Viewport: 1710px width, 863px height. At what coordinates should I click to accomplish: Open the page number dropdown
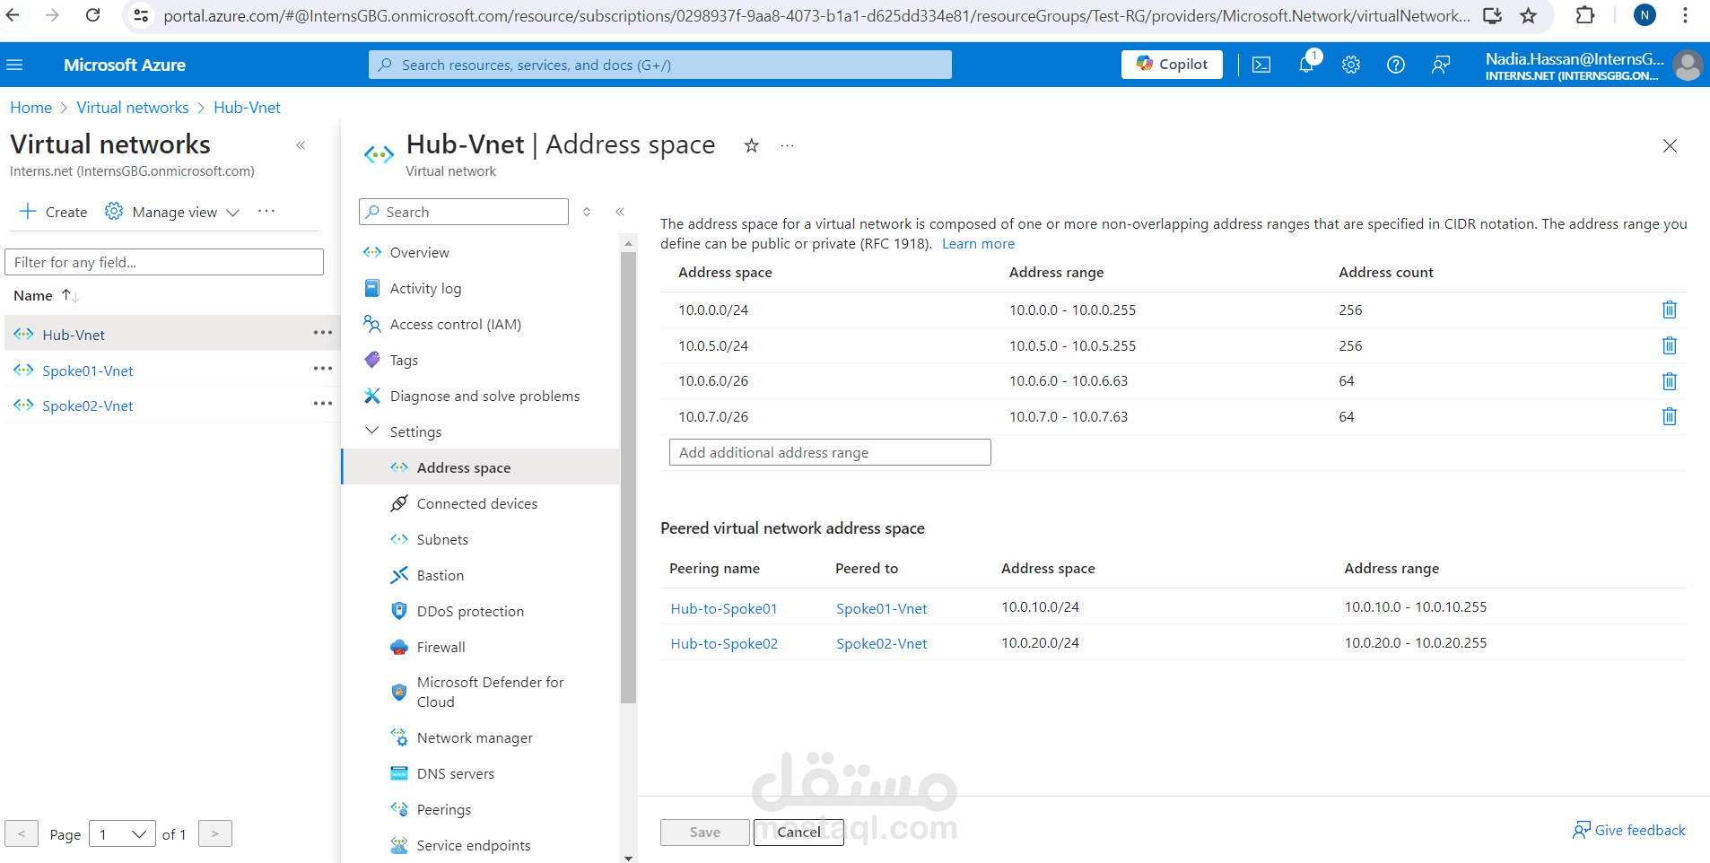coord(122,834)
